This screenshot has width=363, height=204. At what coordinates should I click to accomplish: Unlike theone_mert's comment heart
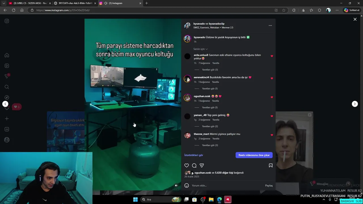pyautogui.click(x=272, y=135)
